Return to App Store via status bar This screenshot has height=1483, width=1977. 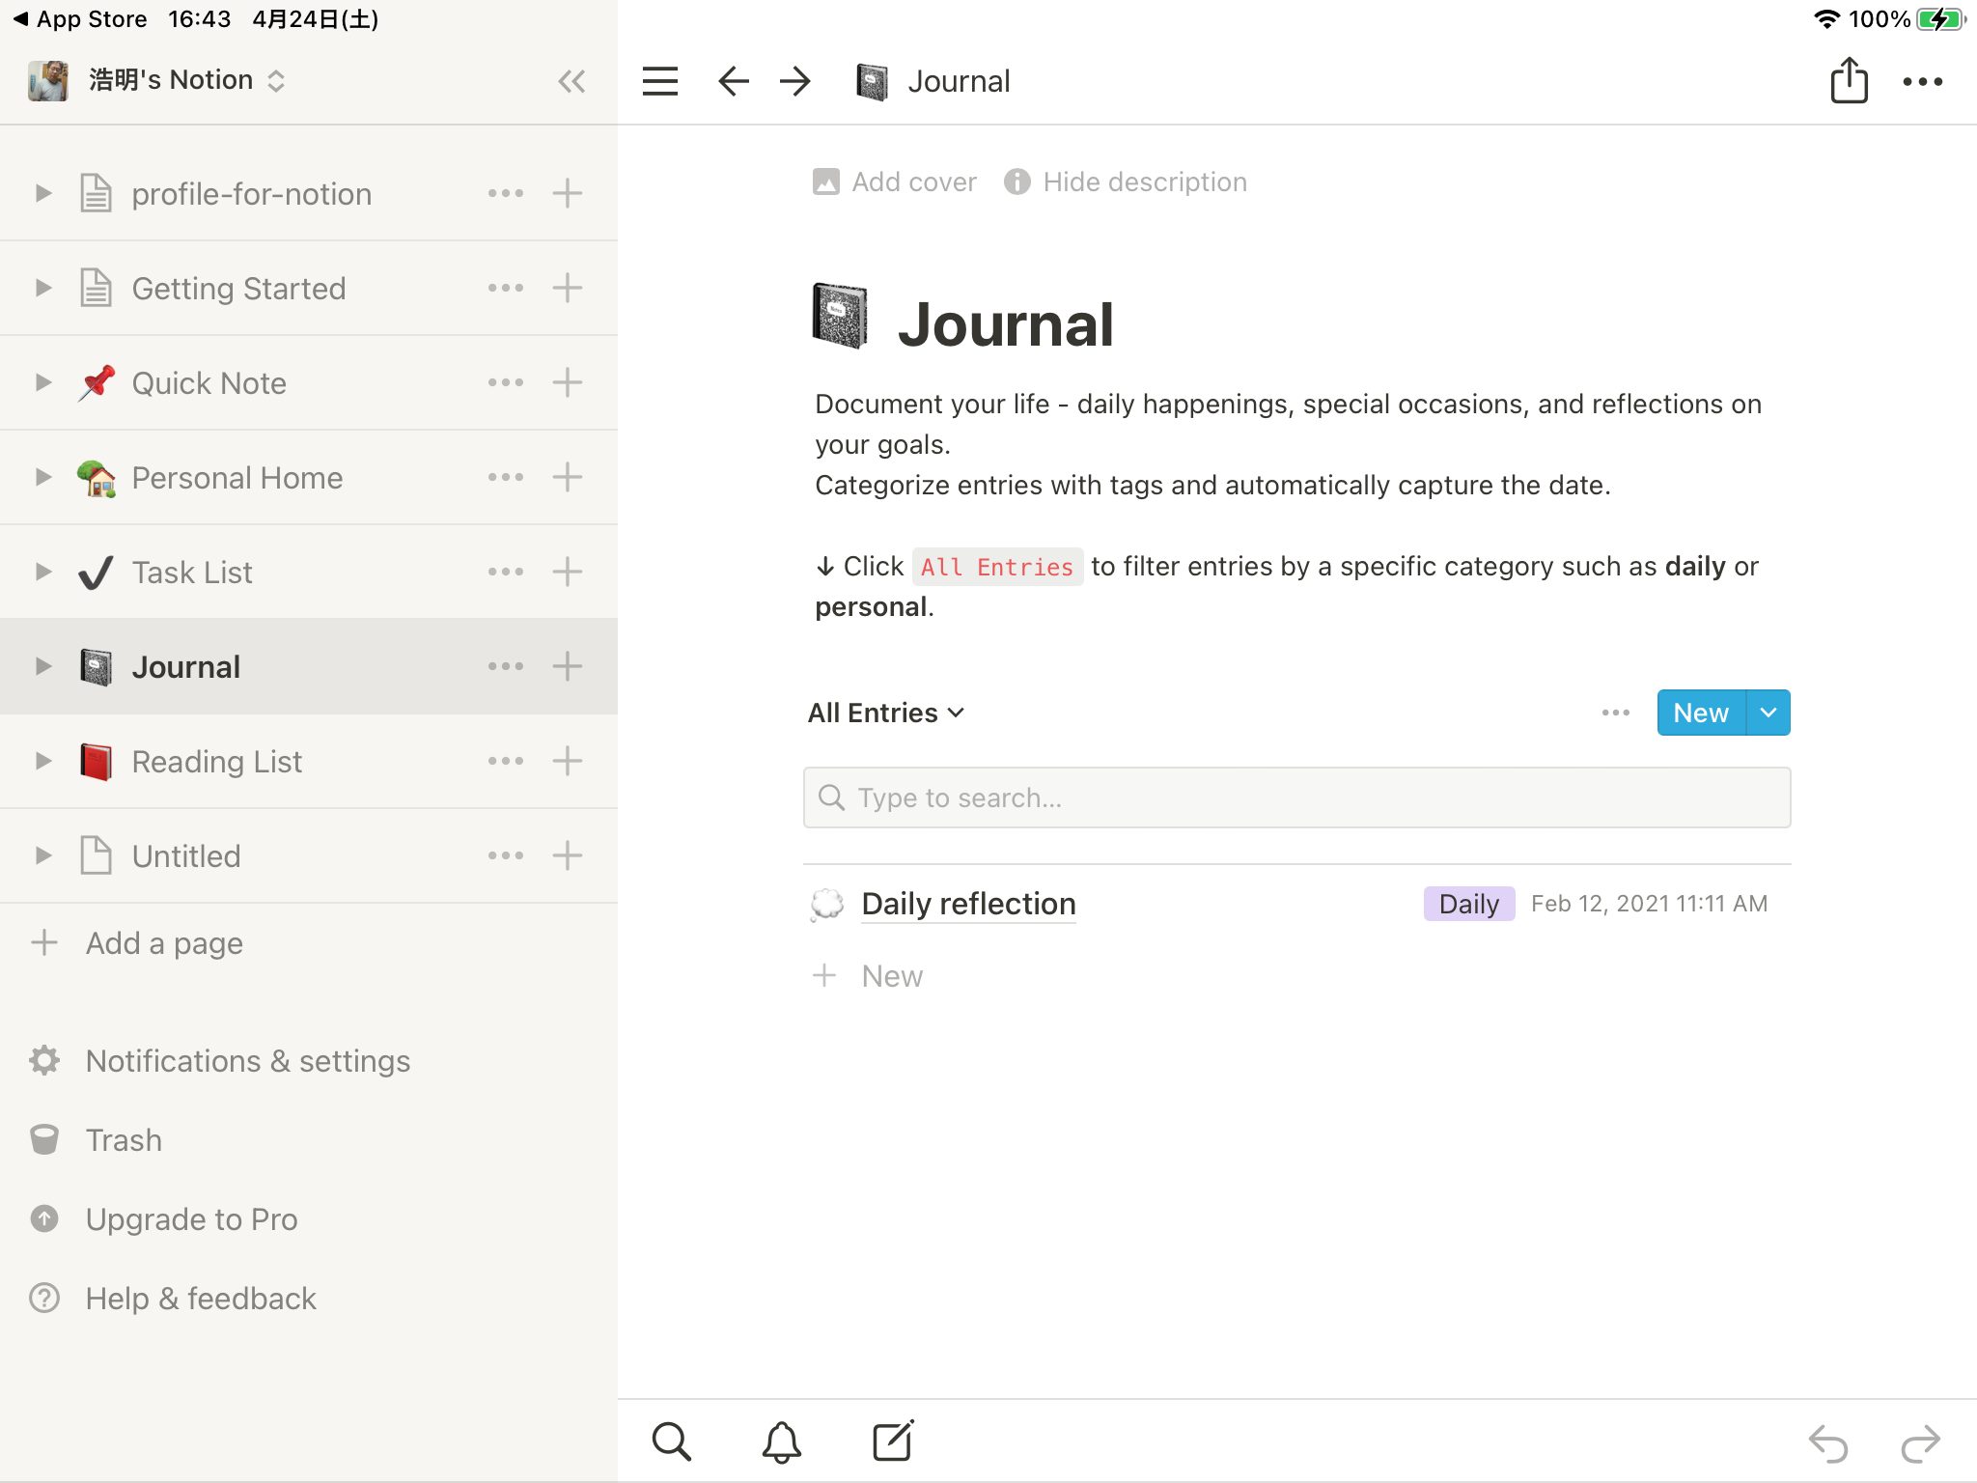coord(81,19)
